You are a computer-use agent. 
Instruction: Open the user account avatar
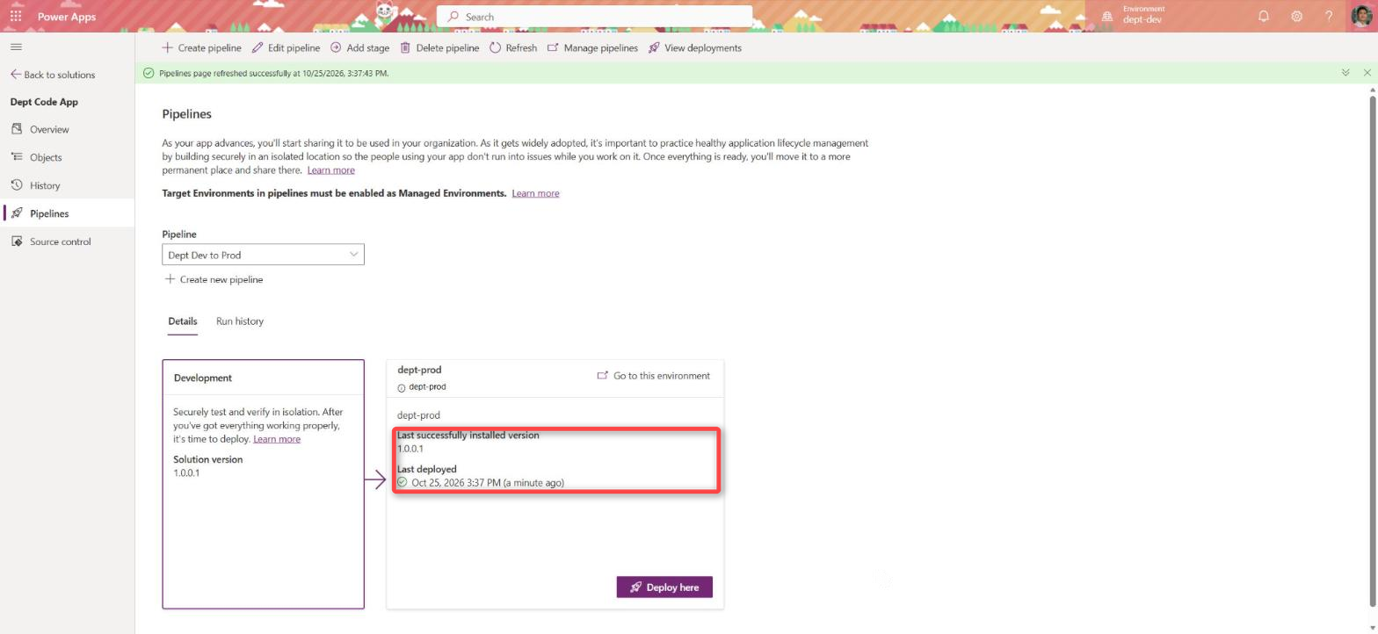pyautogui.click(x=1361, y=16)
